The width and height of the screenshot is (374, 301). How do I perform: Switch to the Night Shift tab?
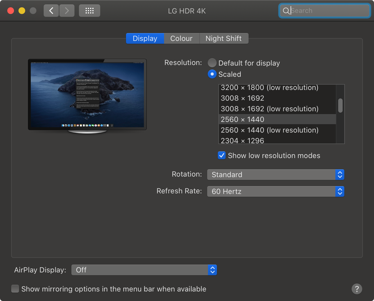pos(224,38)
